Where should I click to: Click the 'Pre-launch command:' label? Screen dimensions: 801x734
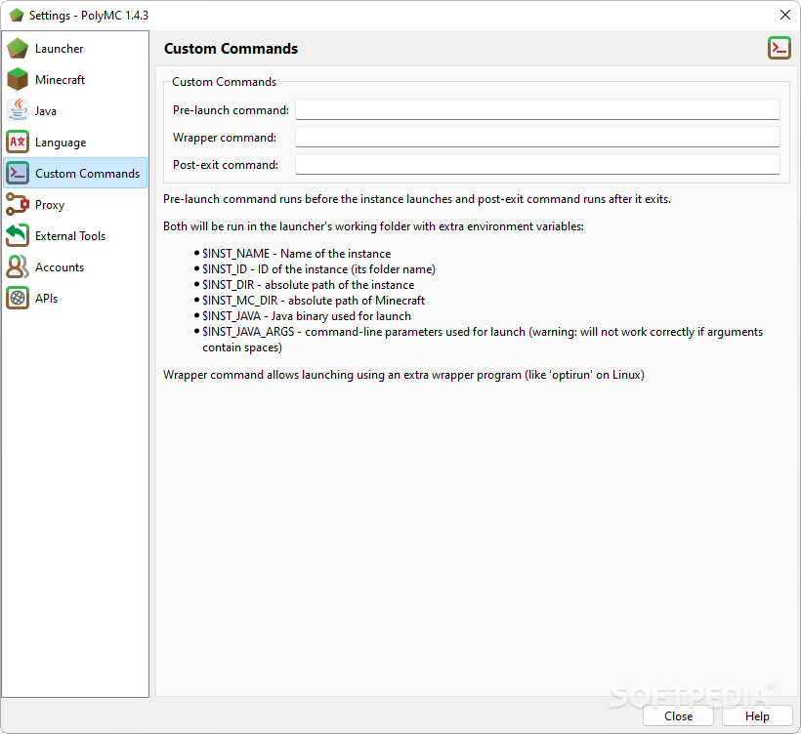click(231, 110)
